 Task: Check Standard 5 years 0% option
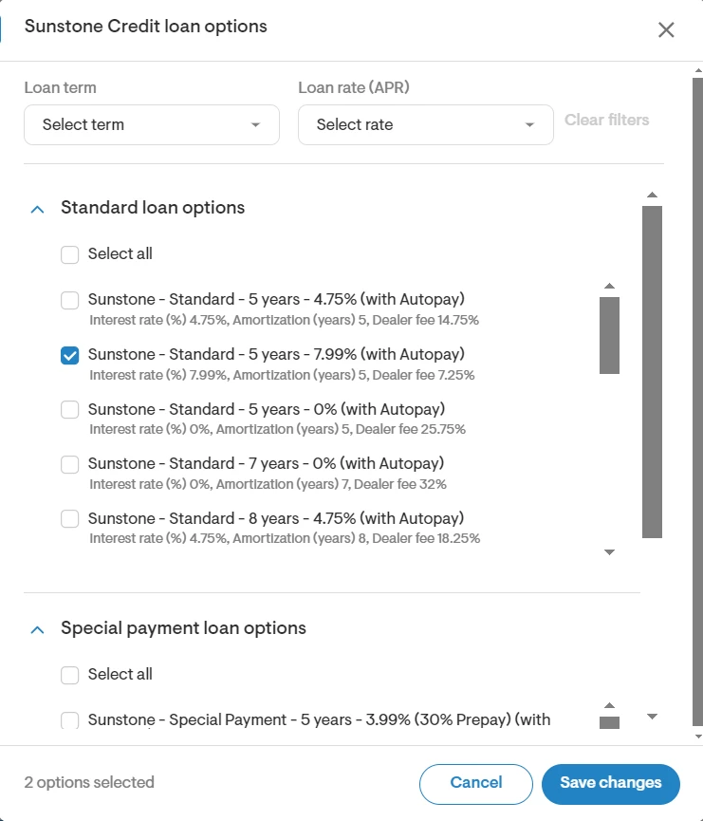tap(69, 409)
